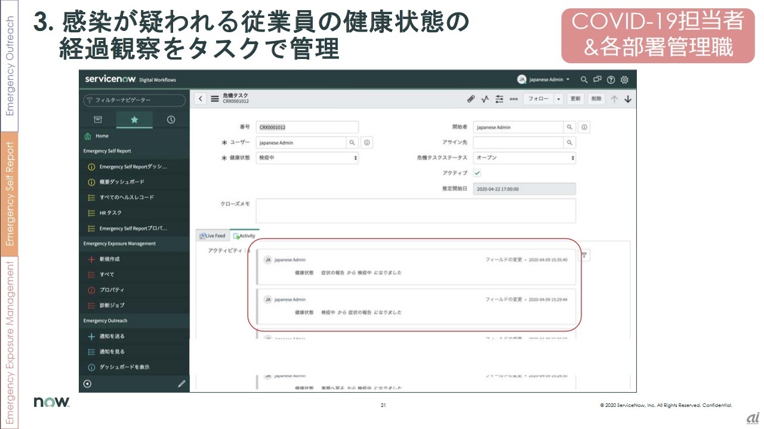Open the 健康状態 dropdown

pos(307,158)
